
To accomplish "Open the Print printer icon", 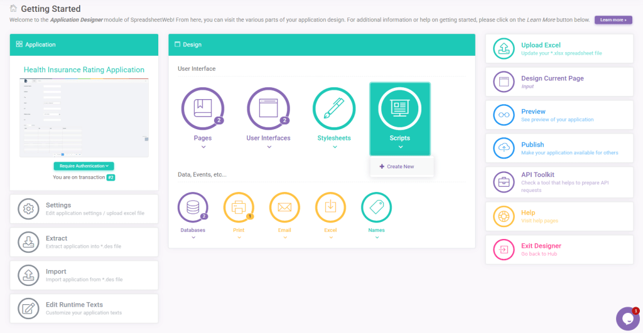I will (x=239, y=208).
